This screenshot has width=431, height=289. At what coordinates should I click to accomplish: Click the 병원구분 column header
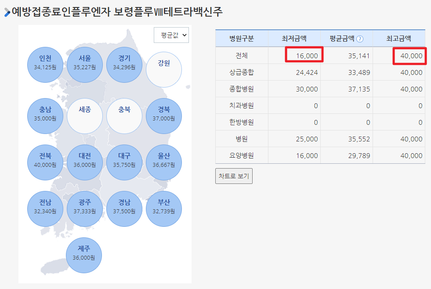[242, 39]
